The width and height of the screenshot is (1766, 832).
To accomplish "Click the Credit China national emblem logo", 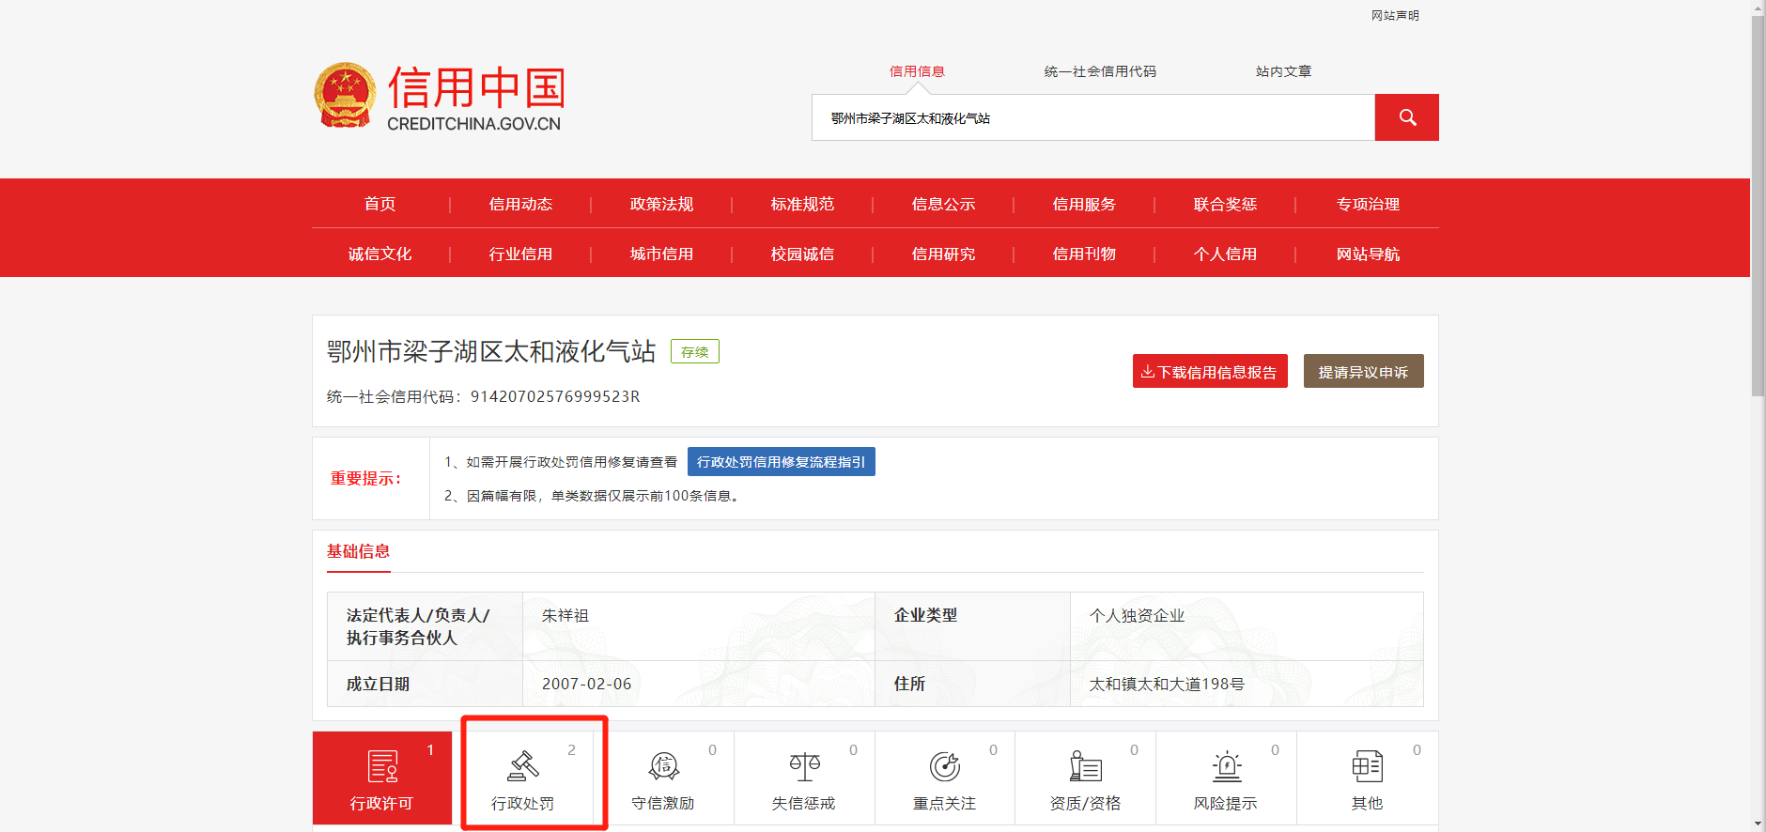I will tap(346, 95).
